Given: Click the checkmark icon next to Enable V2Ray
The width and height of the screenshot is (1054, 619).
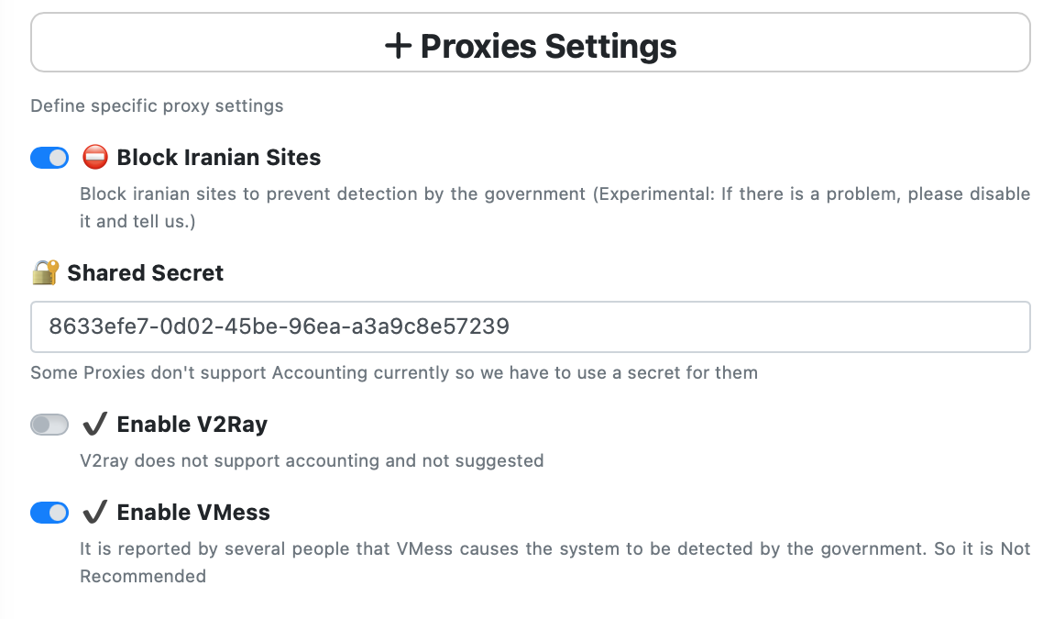Looking at the screenshot, I should (94, 424).
